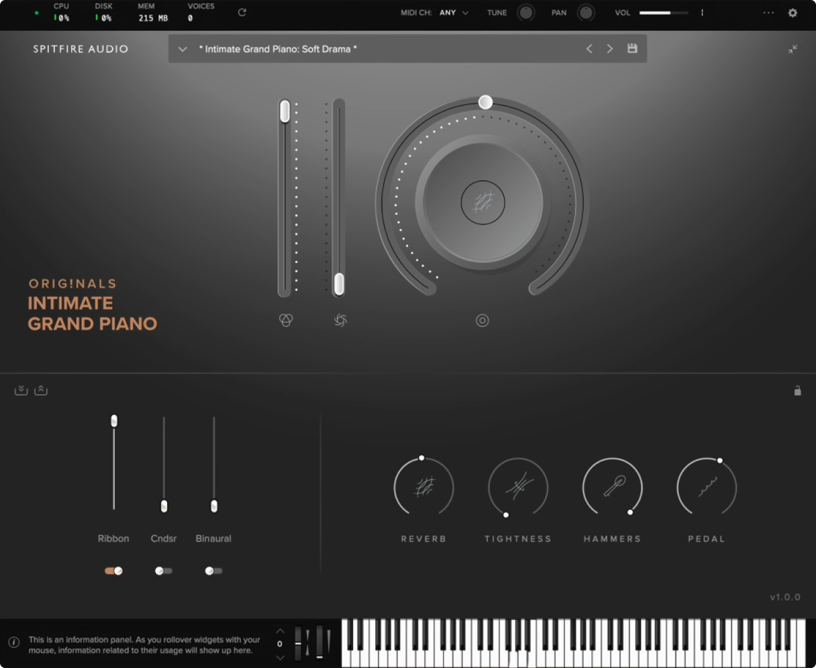816x668 pixels.
Task: Click the dynamics vertical slider handle
Action: pyautogui.click(x=339, y=284)
